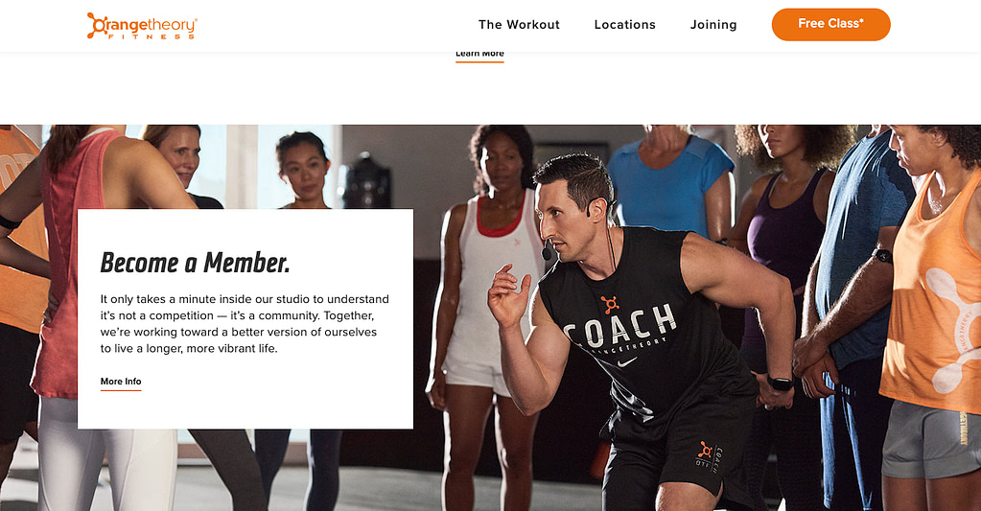Click the Nike swoosh on coach's shirt
The image size is (981, 511).
[627, 361]
